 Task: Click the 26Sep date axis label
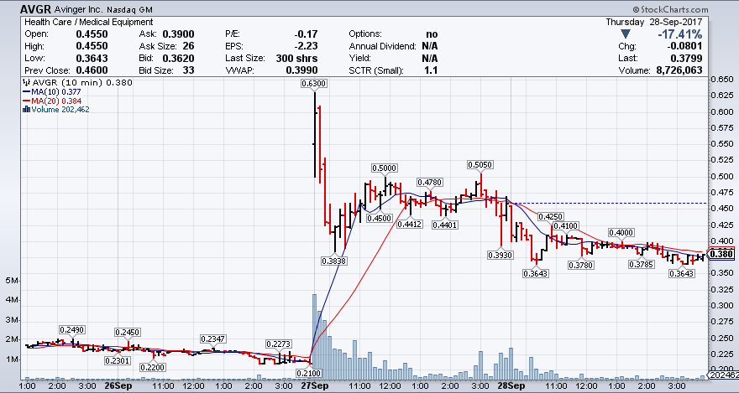tap(118, 387)
